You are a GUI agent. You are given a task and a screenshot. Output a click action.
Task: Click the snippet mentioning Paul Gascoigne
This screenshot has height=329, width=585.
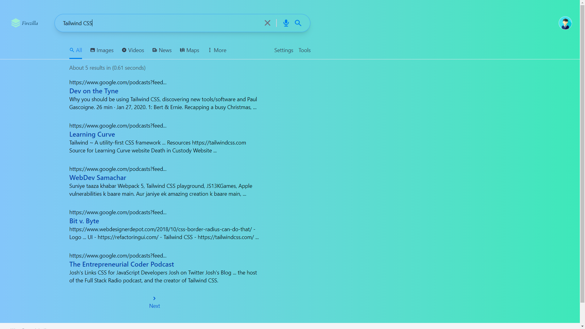click(163, 103)
